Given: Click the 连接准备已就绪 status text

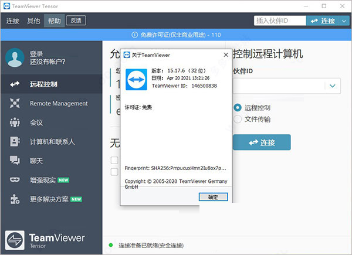Looking at the screenshot, I should (x=151, y=246).
